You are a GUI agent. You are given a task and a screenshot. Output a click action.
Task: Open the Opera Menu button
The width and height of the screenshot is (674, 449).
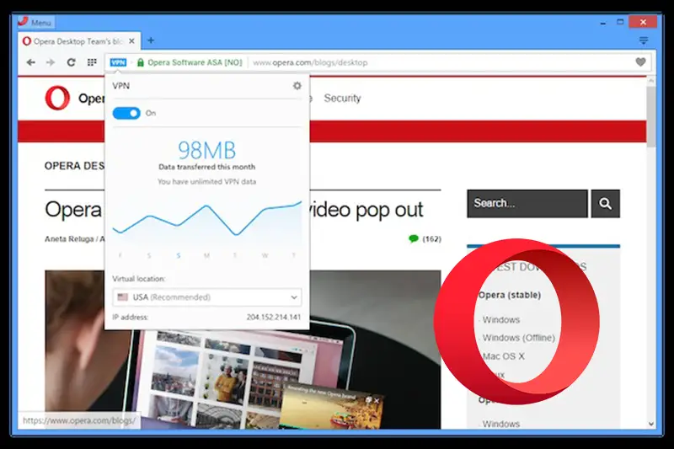(x=36, y=22)
